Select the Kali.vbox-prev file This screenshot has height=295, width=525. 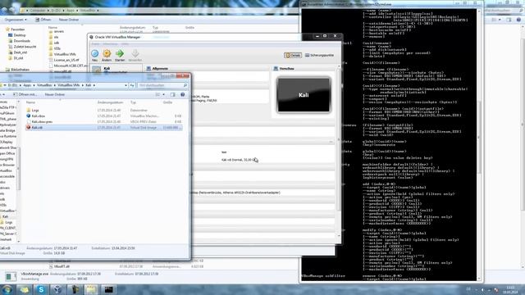pyautogui.click(x=42, y=122)
